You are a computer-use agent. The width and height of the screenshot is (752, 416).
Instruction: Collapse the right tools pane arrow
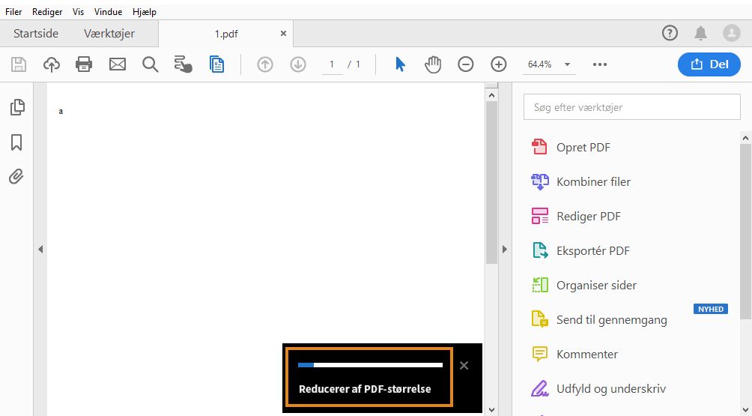click(505, 249)
